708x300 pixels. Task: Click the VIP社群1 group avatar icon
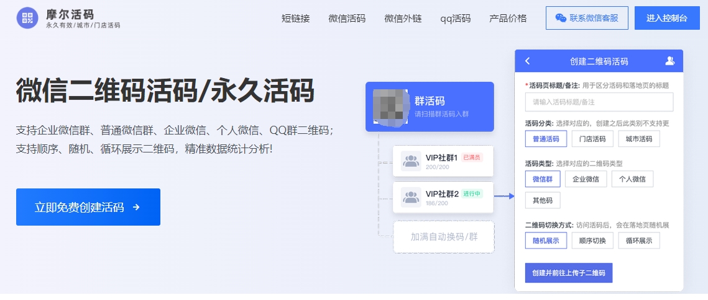pos(411,161)
